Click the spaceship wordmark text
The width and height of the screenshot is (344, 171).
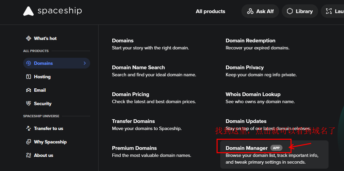click(x=60, y=11)
